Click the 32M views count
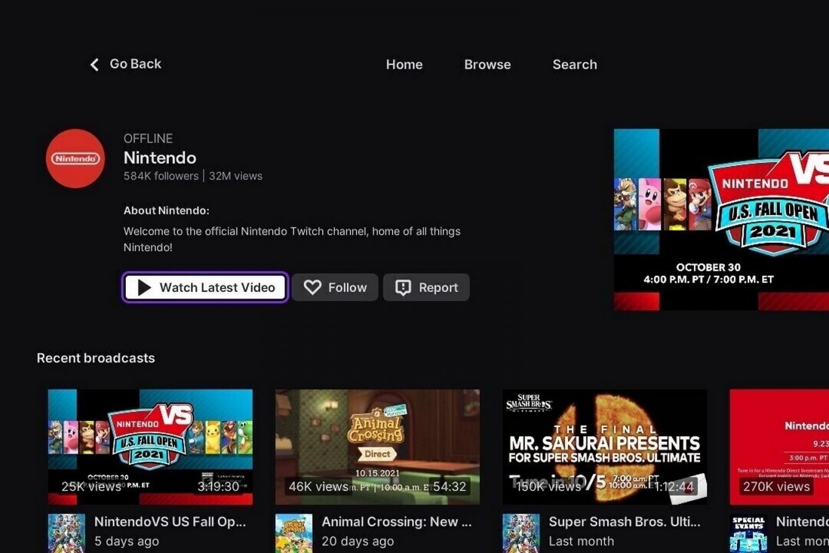 pos(236,176)
